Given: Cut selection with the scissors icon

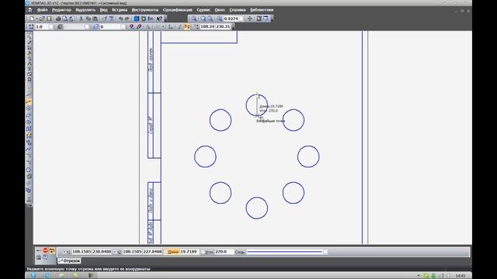Looking at the screenshot, I should coord(81,19).
